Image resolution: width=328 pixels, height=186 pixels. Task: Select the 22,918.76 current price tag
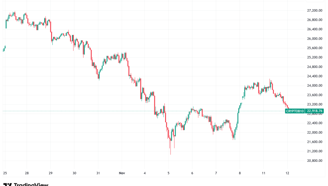point(315,111)
